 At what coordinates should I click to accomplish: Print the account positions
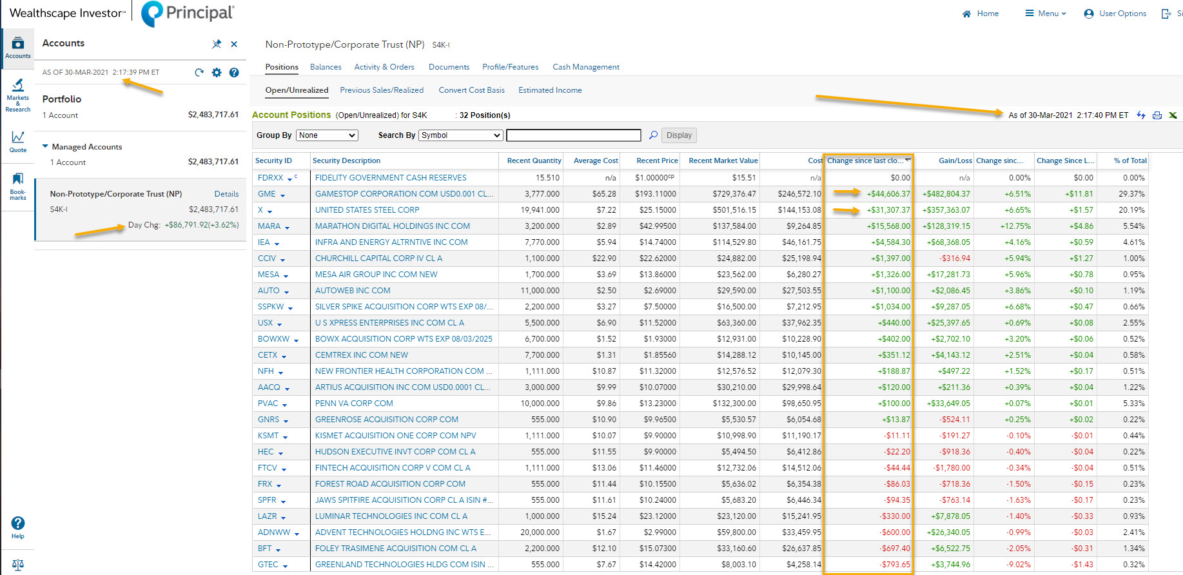coord(1157,115)
